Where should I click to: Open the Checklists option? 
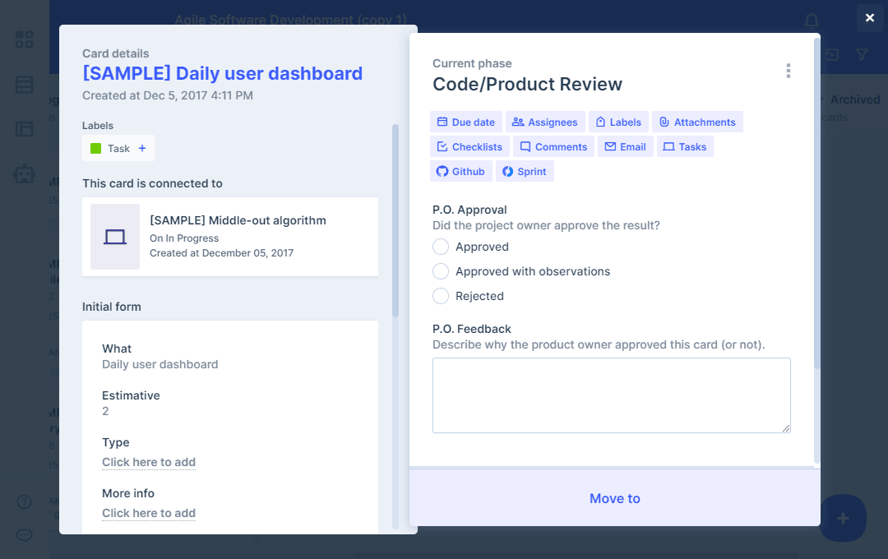(469, 147)
